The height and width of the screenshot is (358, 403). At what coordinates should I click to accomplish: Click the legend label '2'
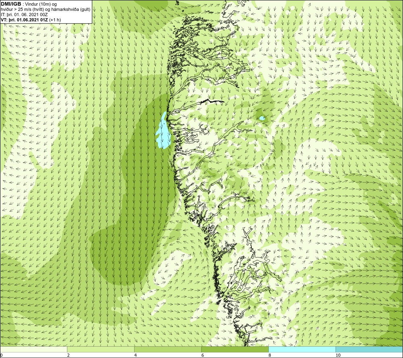69,355
